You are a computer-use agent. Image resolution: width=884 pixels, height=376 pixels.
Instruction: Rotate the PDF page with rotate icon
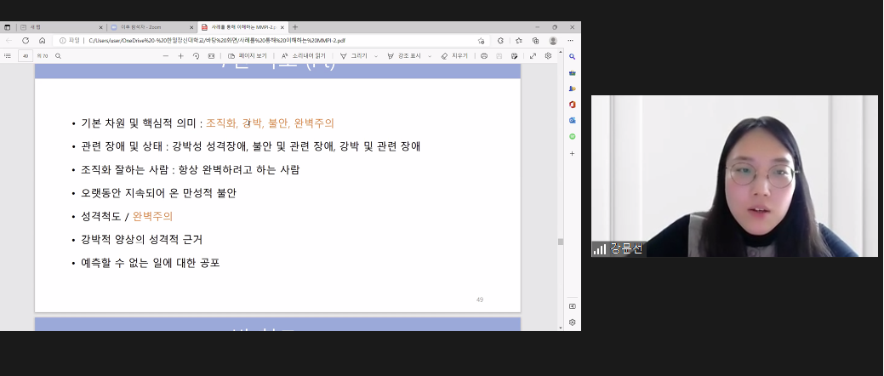pyautogui.click(x=196, y=56)
